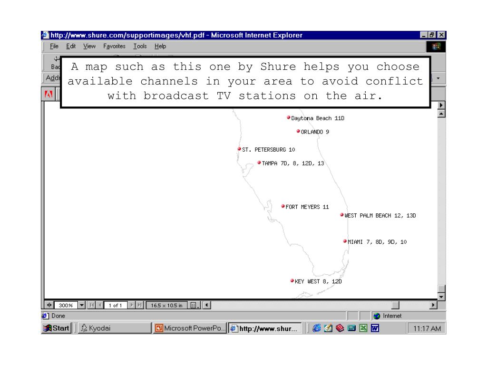
Task: Click the TAMPA 7D, 8, 12D, 13 label
Action: (293, 163)
